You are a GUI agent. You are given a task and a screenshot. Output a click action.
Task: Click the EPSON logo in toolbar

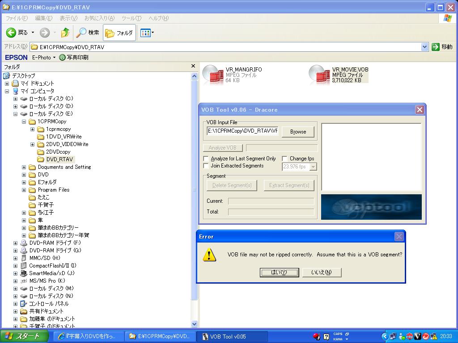[17, 58]
